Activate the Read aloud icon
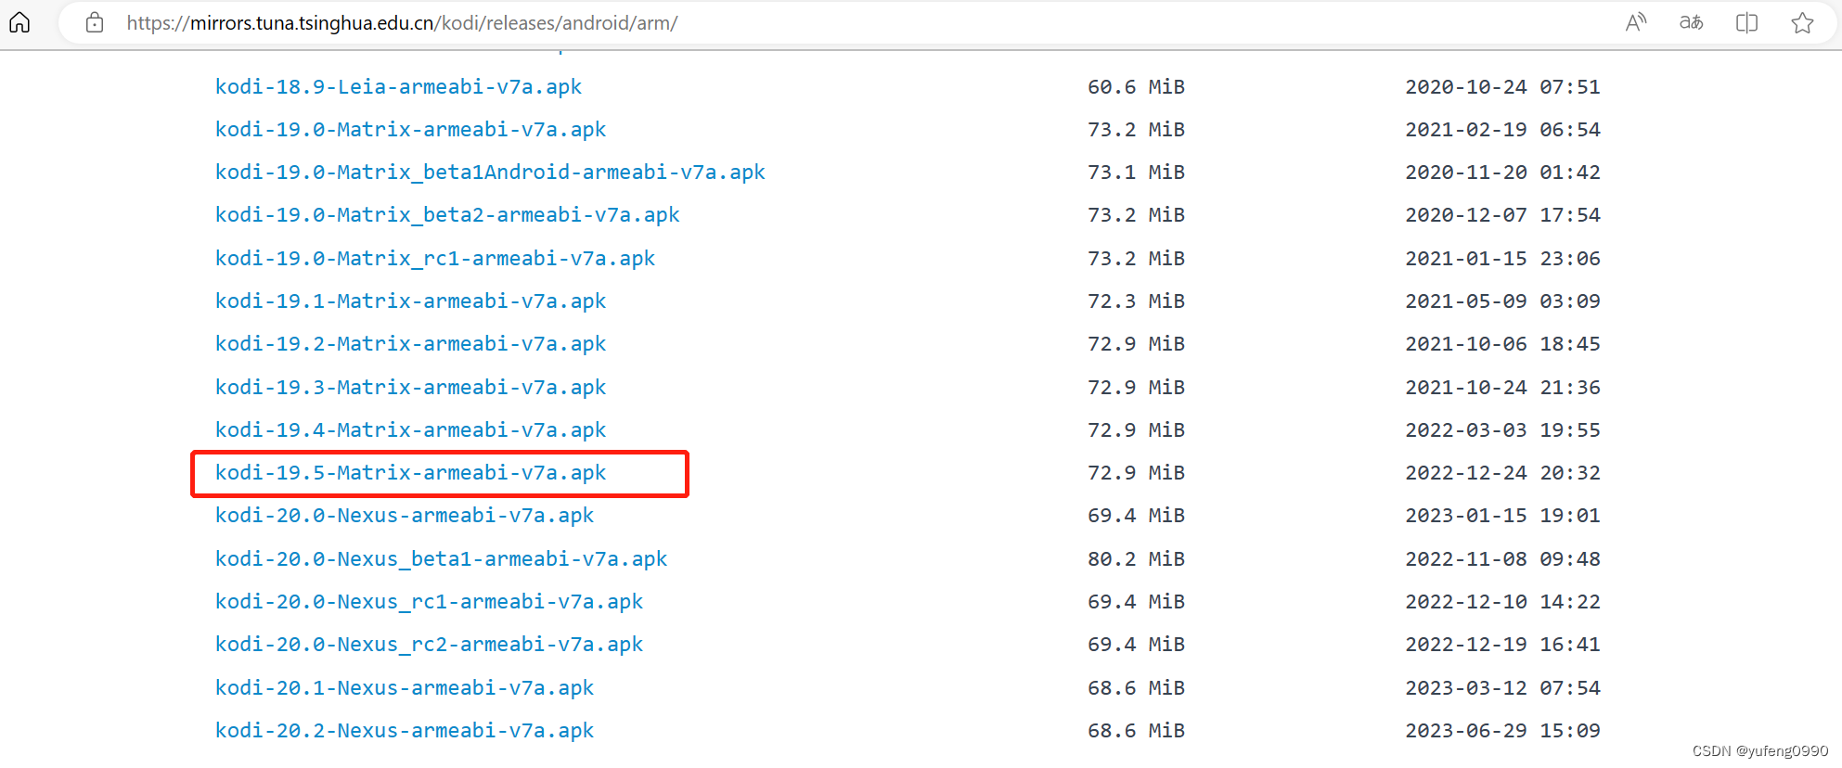Screen dimensions: 1842x768 (1636, 22)
